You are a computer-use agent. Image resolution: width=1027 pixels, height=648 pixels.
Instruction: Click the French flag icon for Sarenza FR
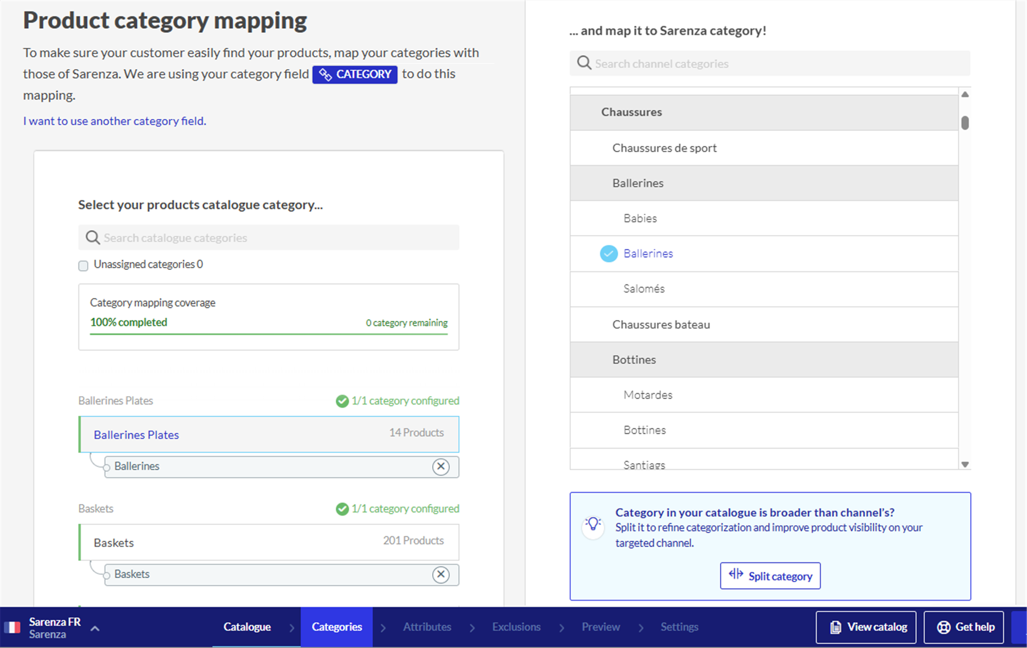[13, 628]
